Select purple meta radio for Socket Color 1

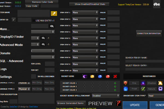[85, 83]
